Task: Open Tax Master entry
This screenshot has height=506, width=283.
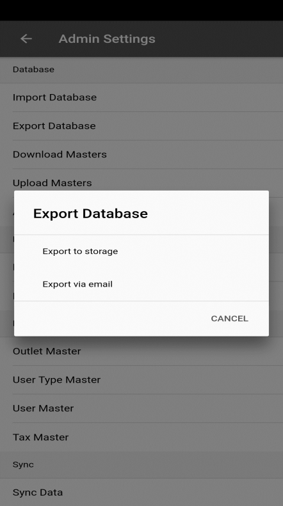Action: click(x=141, y=437)
